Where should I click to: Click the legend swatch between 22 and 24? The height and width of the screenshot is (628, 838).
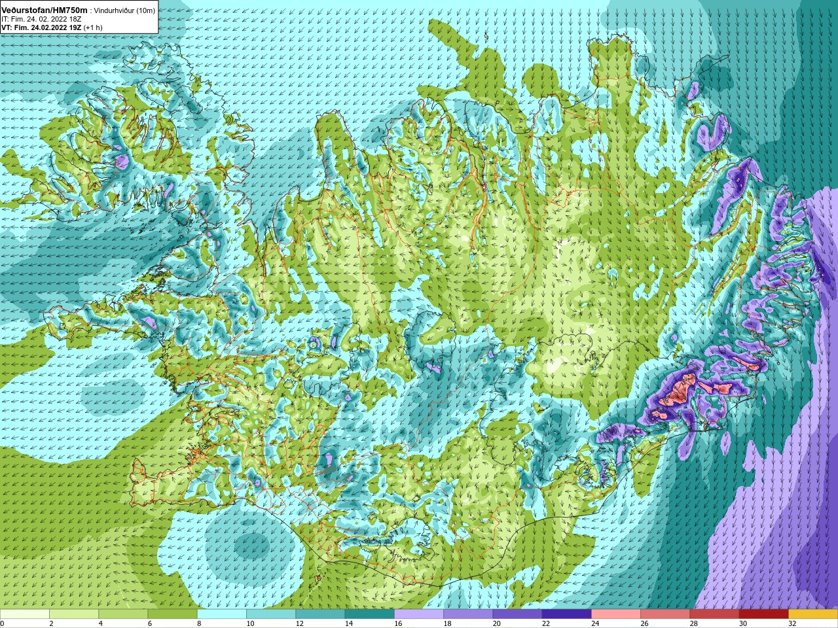click(x=566, y=614)
